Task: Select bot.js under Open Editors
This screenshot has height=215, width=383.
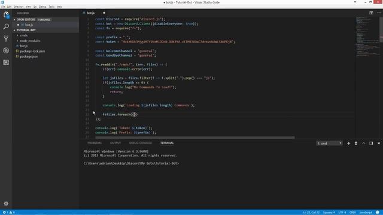Action: pyautogui.click(x=29, y=25)
